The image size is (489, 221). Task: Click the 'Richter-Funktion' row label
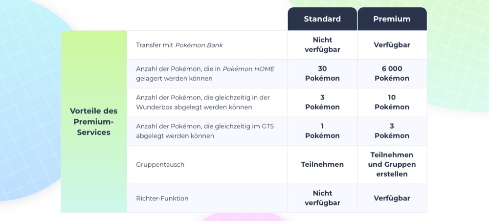[162, 198]
